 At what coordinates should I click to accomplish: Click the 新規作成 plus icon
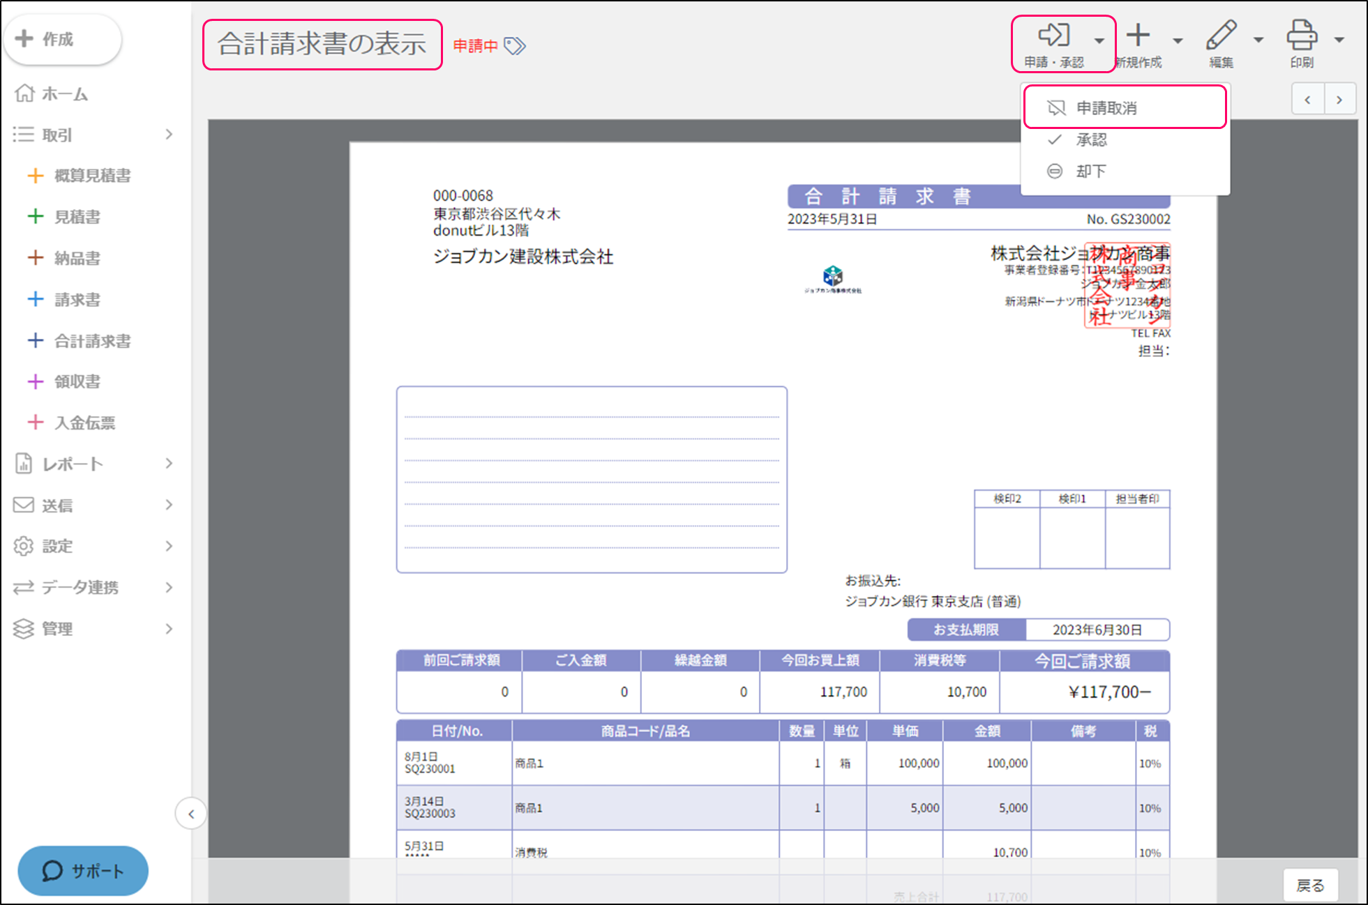point(1138,35)
